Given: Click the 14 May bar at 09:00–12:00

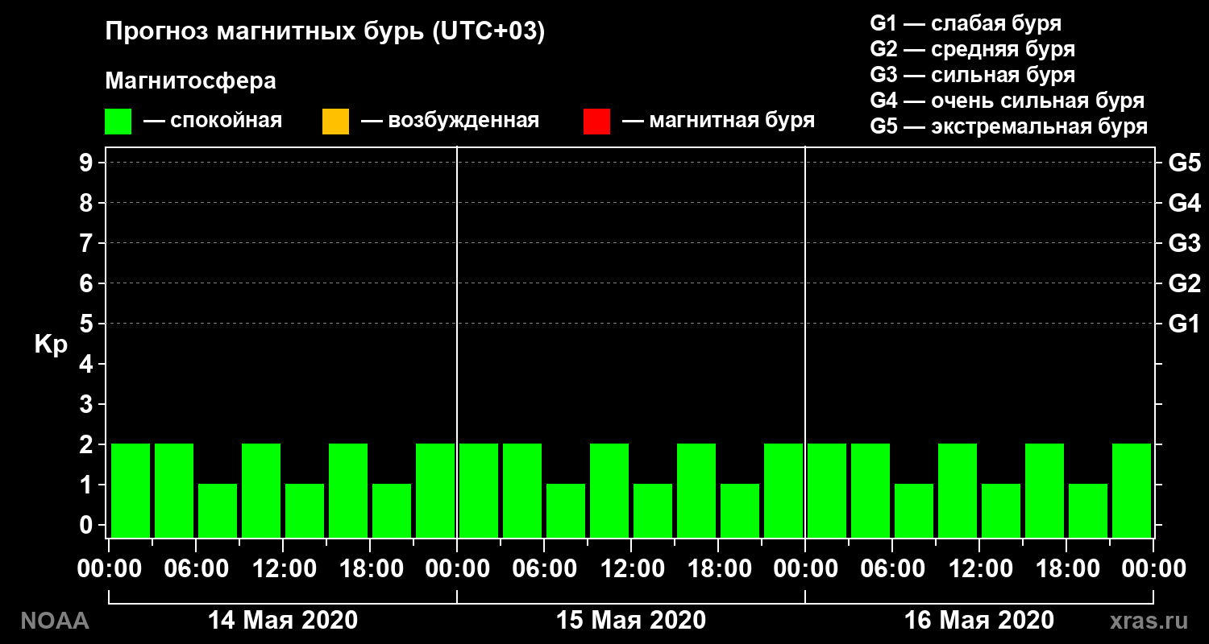Looking at the screenshot, I should click(261, 490).
